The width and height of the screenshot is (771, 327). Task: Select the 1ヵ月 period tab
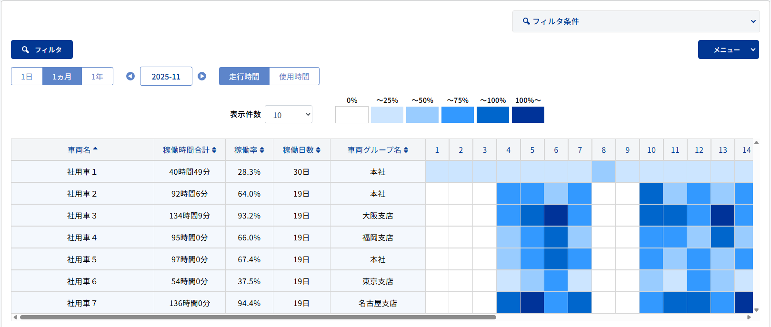point(62,76)
